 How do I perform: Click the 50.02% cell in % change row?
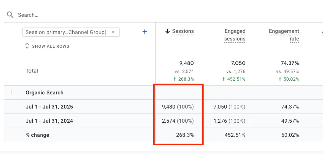pyautogui.click(x=290, y=135)
